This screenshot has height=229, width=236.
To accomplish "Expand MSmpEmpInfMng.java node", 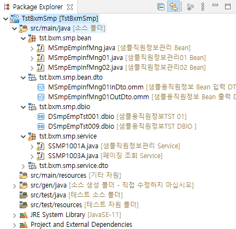I will point(32,49).
